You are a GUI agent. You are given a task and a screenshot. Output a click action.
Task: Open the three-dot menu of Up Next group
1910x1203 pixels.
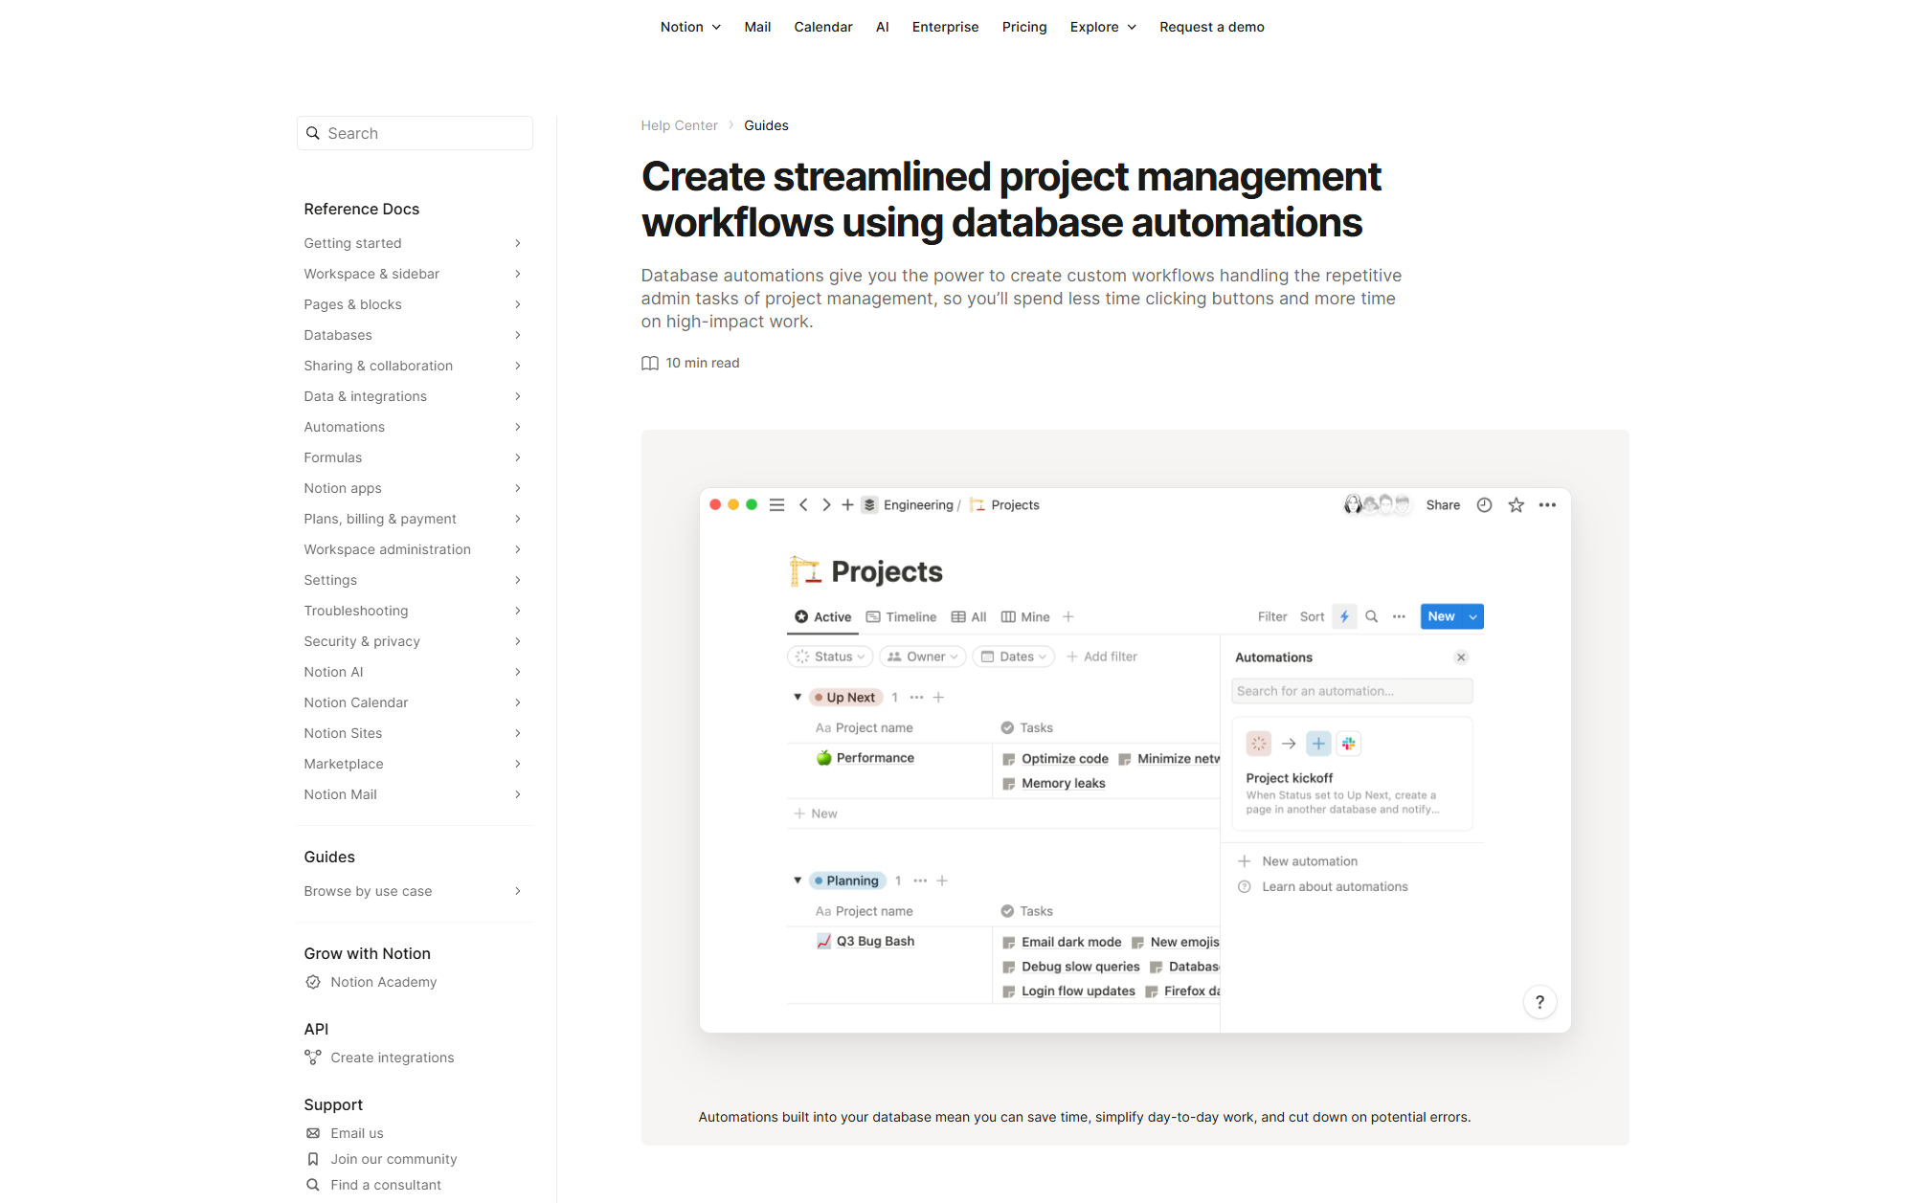click(x=916, y=698)
